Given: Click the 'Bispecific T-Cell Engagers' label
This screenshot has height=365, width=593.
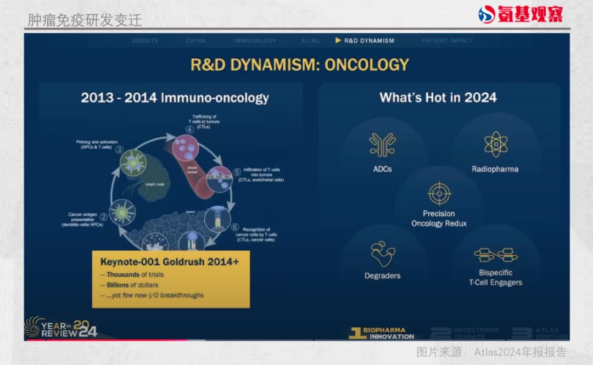Looking at the screenshot, I should [x=495, y=278].
